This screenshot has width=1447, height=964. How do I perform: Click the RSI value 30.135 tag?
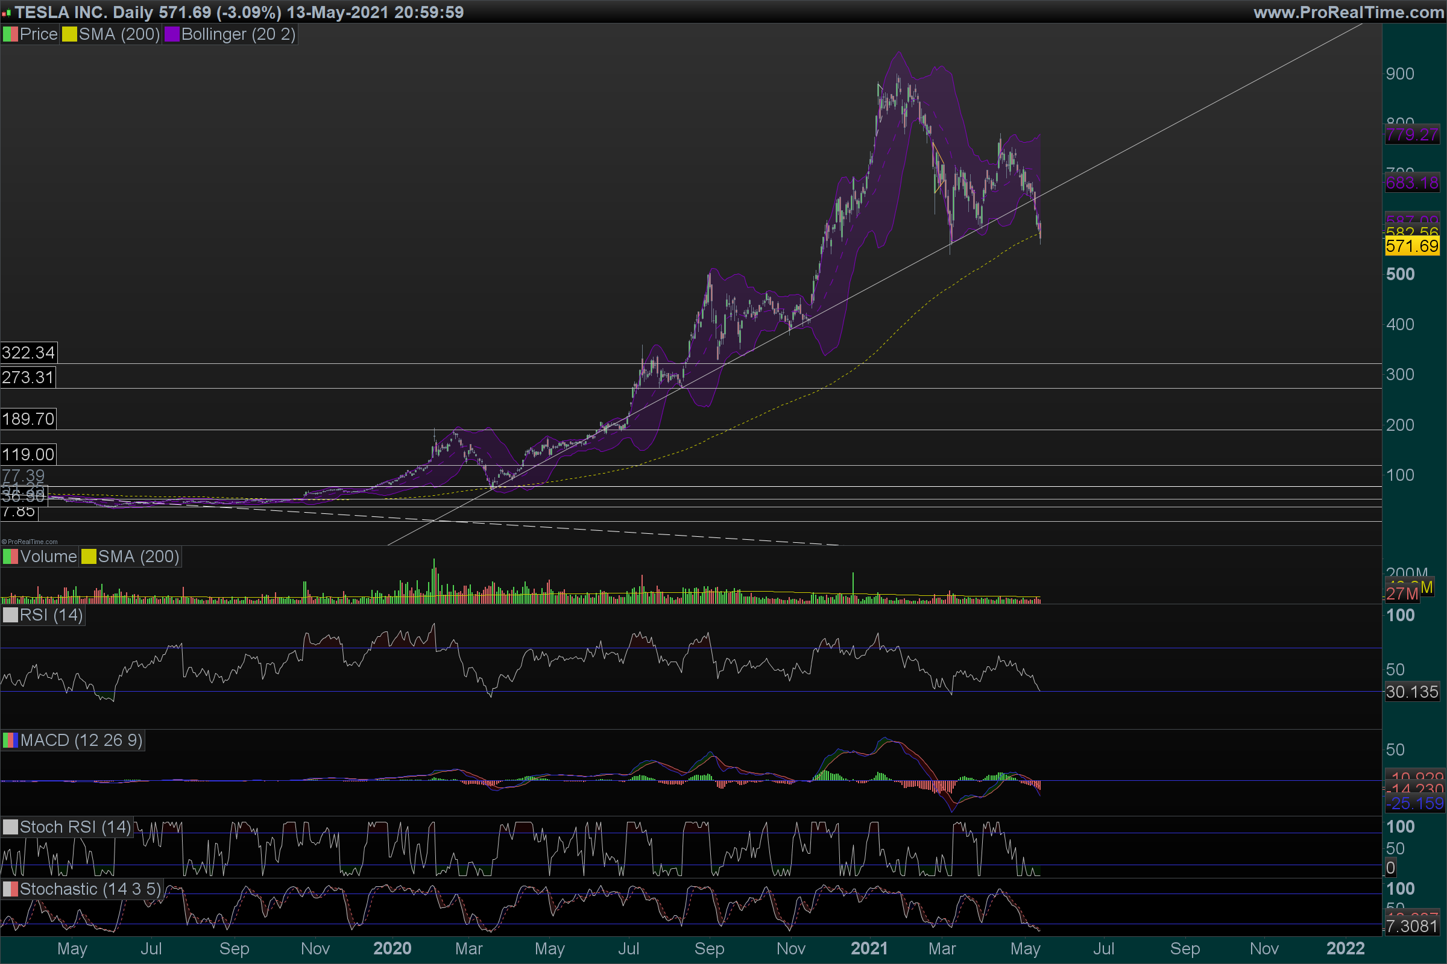pyautogui.click(x=1412, y=692)
